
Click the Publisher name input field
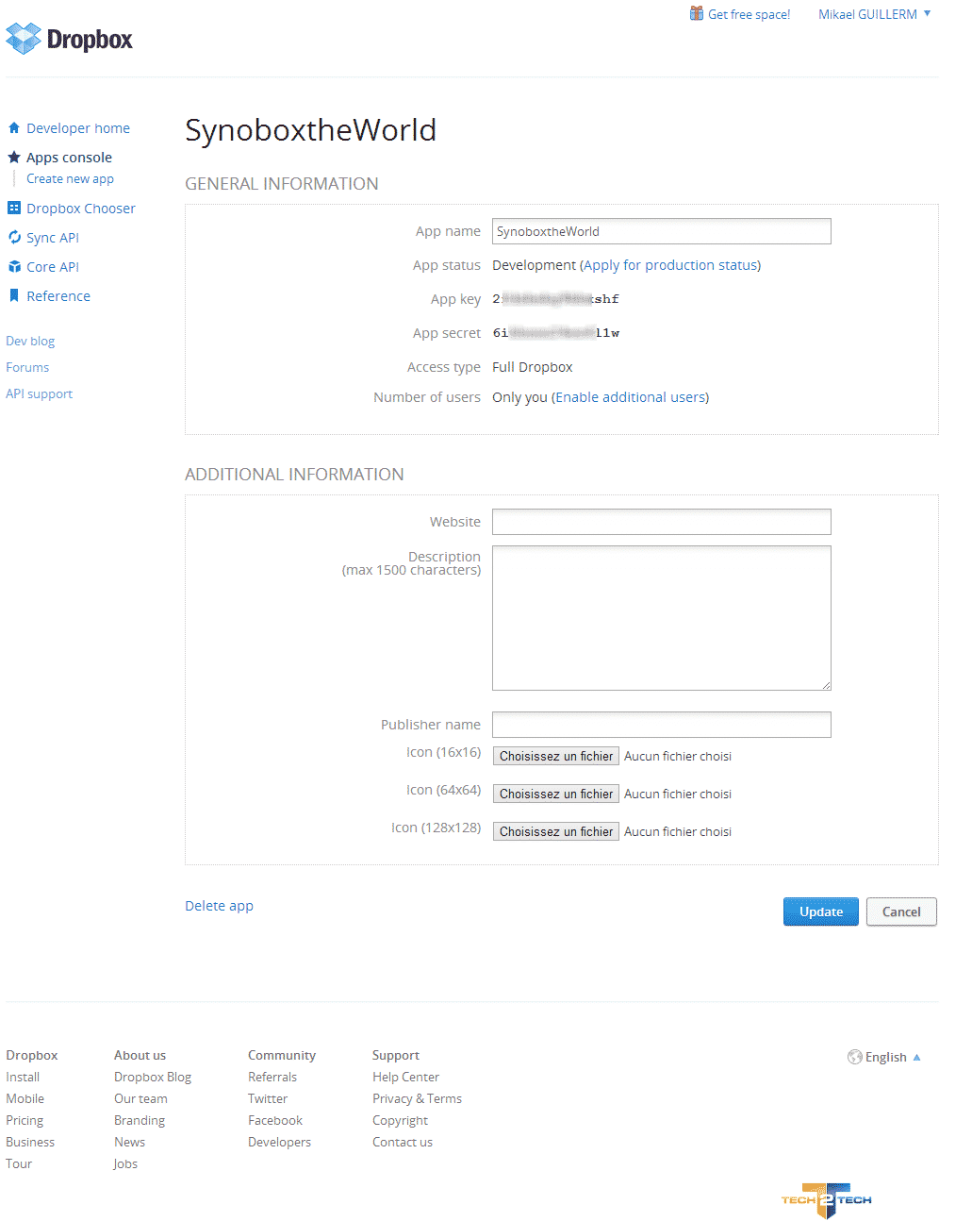click(x=662, y=725)
